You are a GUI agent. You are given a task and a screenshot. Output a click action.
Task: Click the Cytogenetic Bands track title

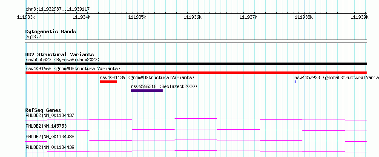[x=51, y=31]
